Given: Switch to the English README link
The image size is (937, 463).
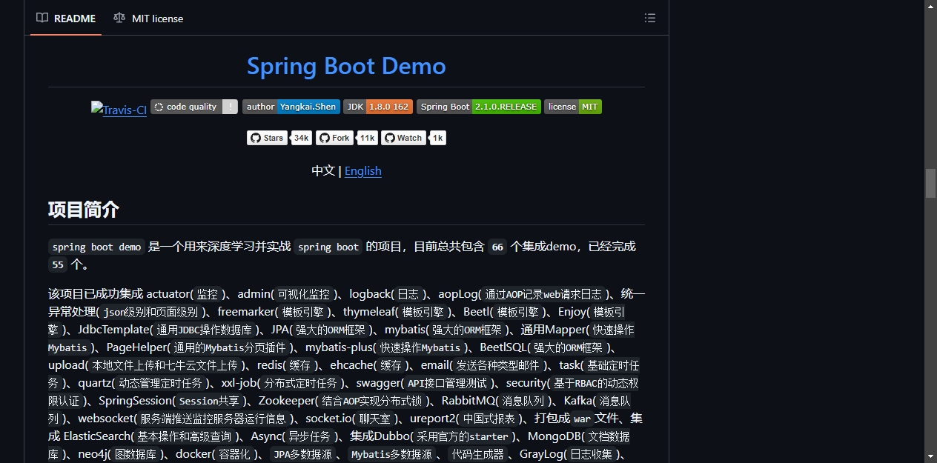Looking at the screenshot, I should click(363, 170).
